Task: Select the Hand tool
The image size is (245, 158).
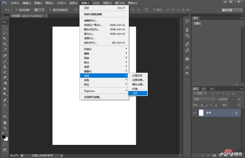Action: [x=5, y=122]
